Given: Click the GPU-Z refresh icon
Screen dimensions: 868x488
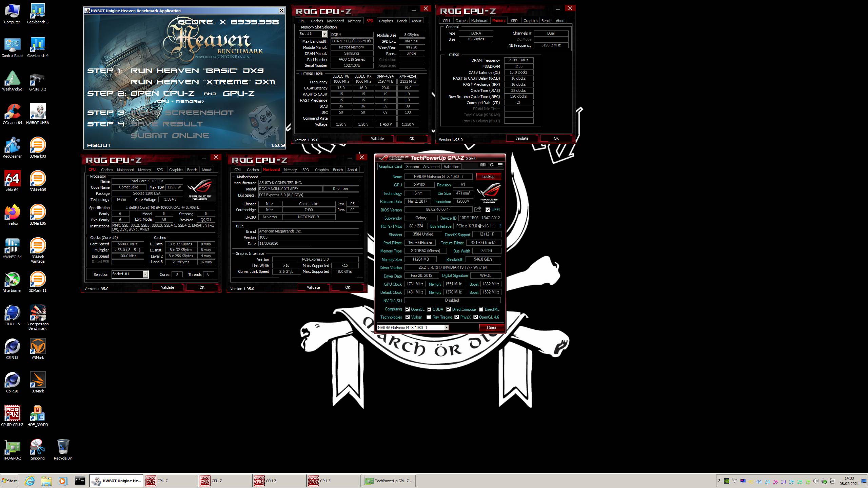Looking at the screenshot, I should [491, 165].
